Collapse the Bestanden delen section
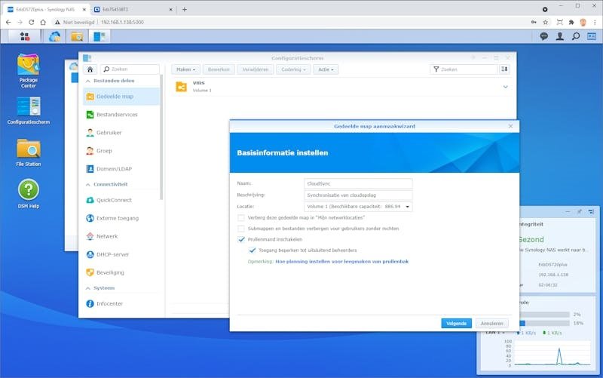603x378 pixels. [88, 81]
